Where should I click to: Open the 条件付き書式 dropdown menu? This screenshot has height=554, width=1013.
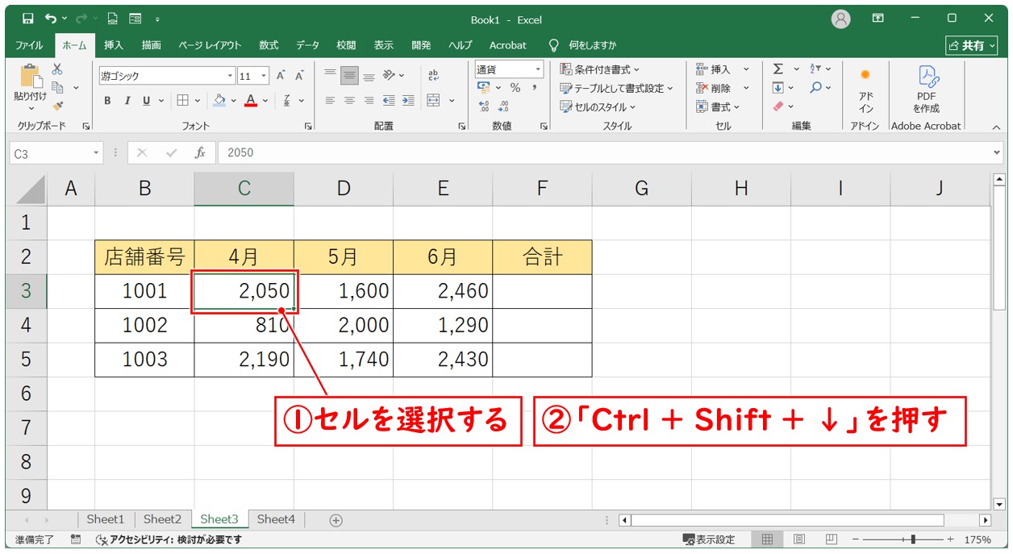tap(600, 69)
